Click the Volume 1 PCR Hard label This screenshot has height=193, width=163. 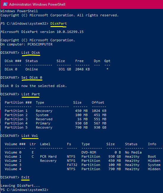48,156
